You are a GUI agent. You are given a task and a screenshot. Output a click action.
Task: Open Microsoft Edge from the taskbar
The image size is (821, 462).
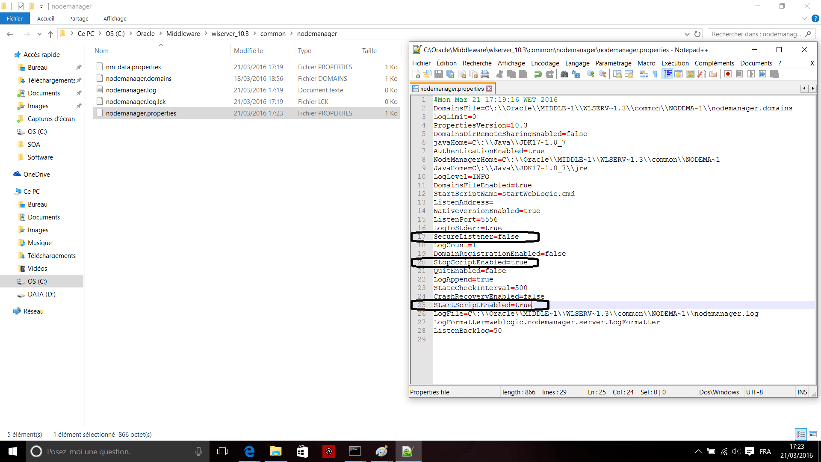(x=249, y=451)
